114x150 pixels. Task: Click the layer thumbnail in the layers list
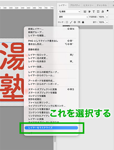coord(66,26)
